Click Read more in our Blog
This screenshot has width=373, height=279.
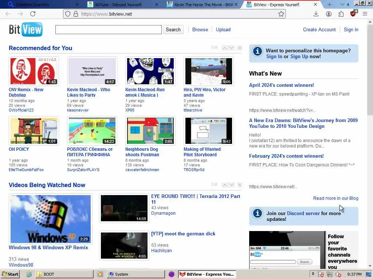335,198
